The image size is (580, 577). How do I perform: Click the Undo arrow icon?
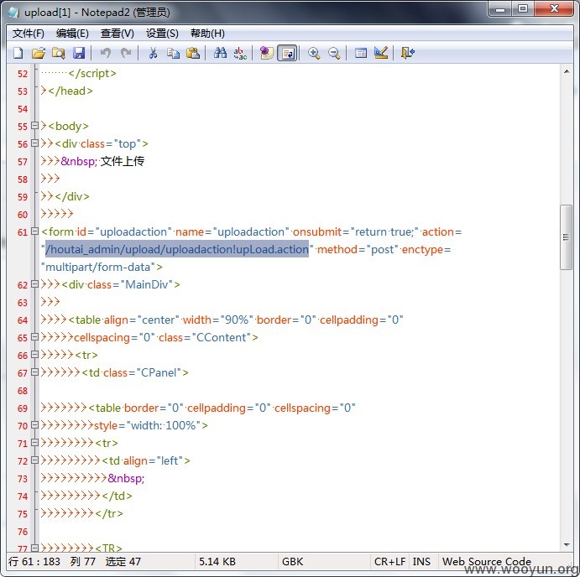106,53
